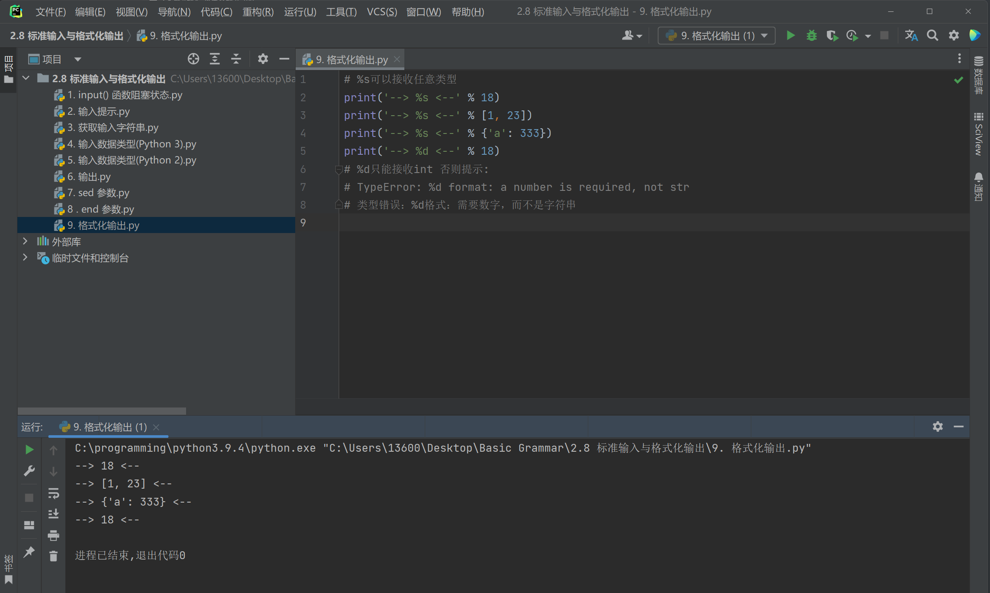Hide the project panel with minus icon
Viewport: 990px width, 593px height.
[x=284, y=59]
